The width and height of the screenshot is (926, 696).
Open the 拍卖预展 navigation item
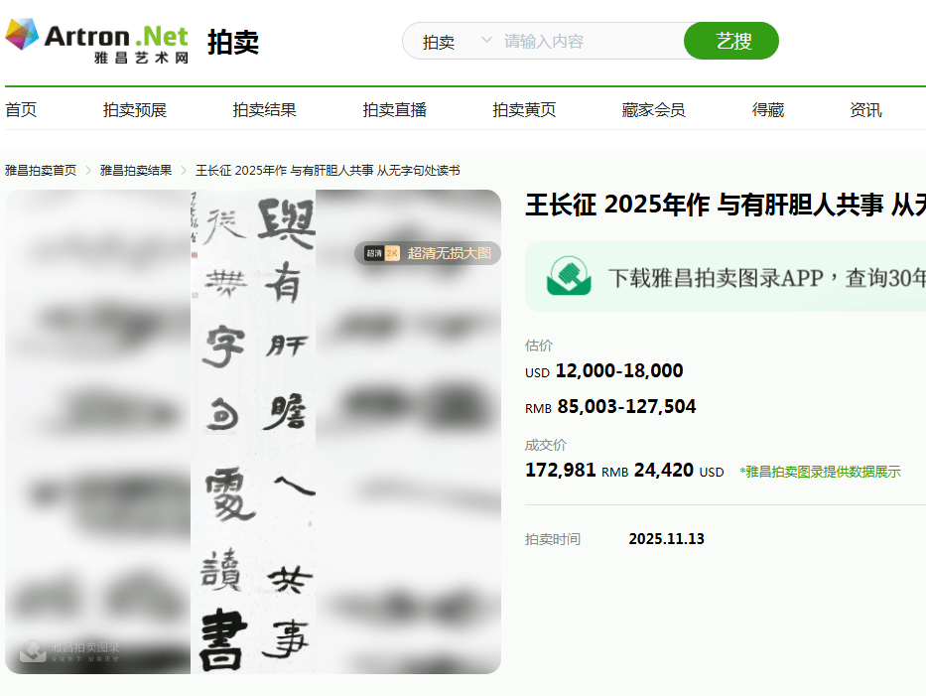(135, 110)
